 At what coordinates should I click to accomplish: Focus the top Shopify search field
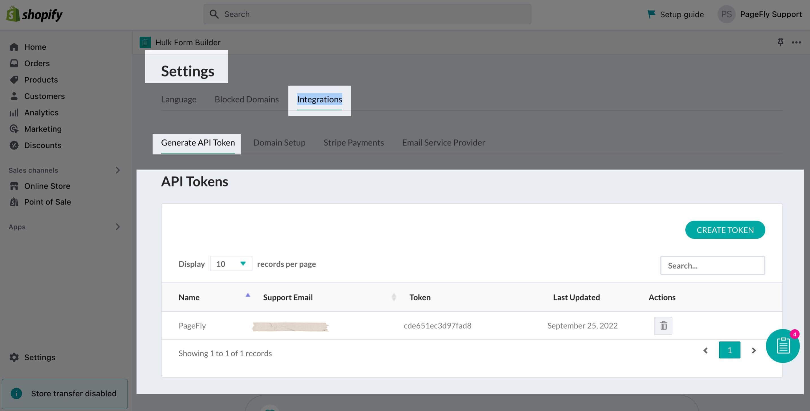click(367, 14)
